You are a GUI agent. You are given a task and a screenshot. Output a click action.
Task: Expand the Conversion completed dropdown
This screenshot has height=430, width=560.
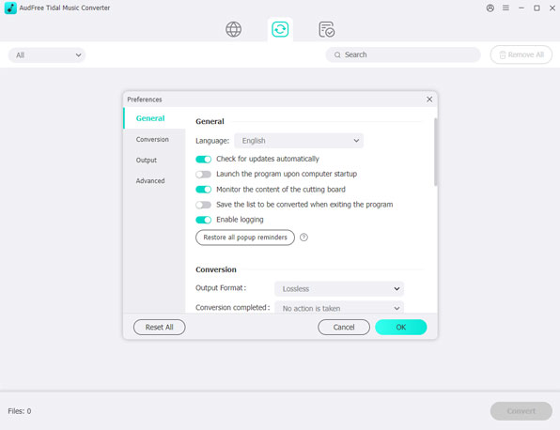point(339,308)
